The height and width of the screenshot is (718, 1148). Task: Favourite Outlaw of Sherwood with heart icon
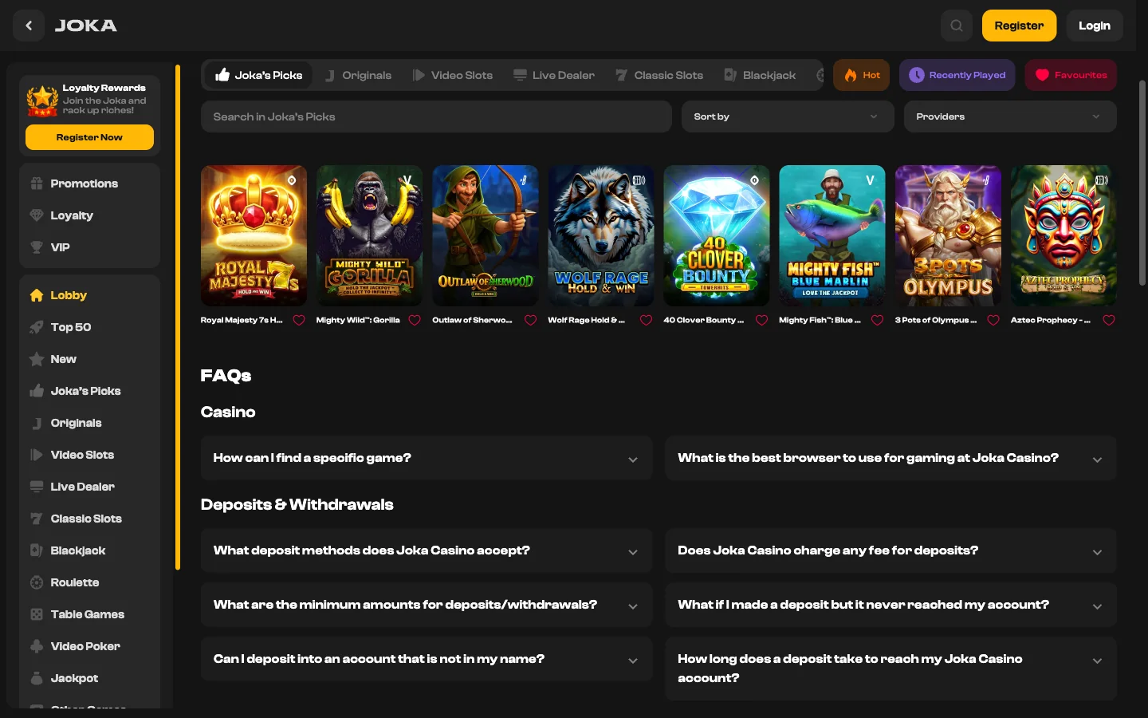(530, 320)
